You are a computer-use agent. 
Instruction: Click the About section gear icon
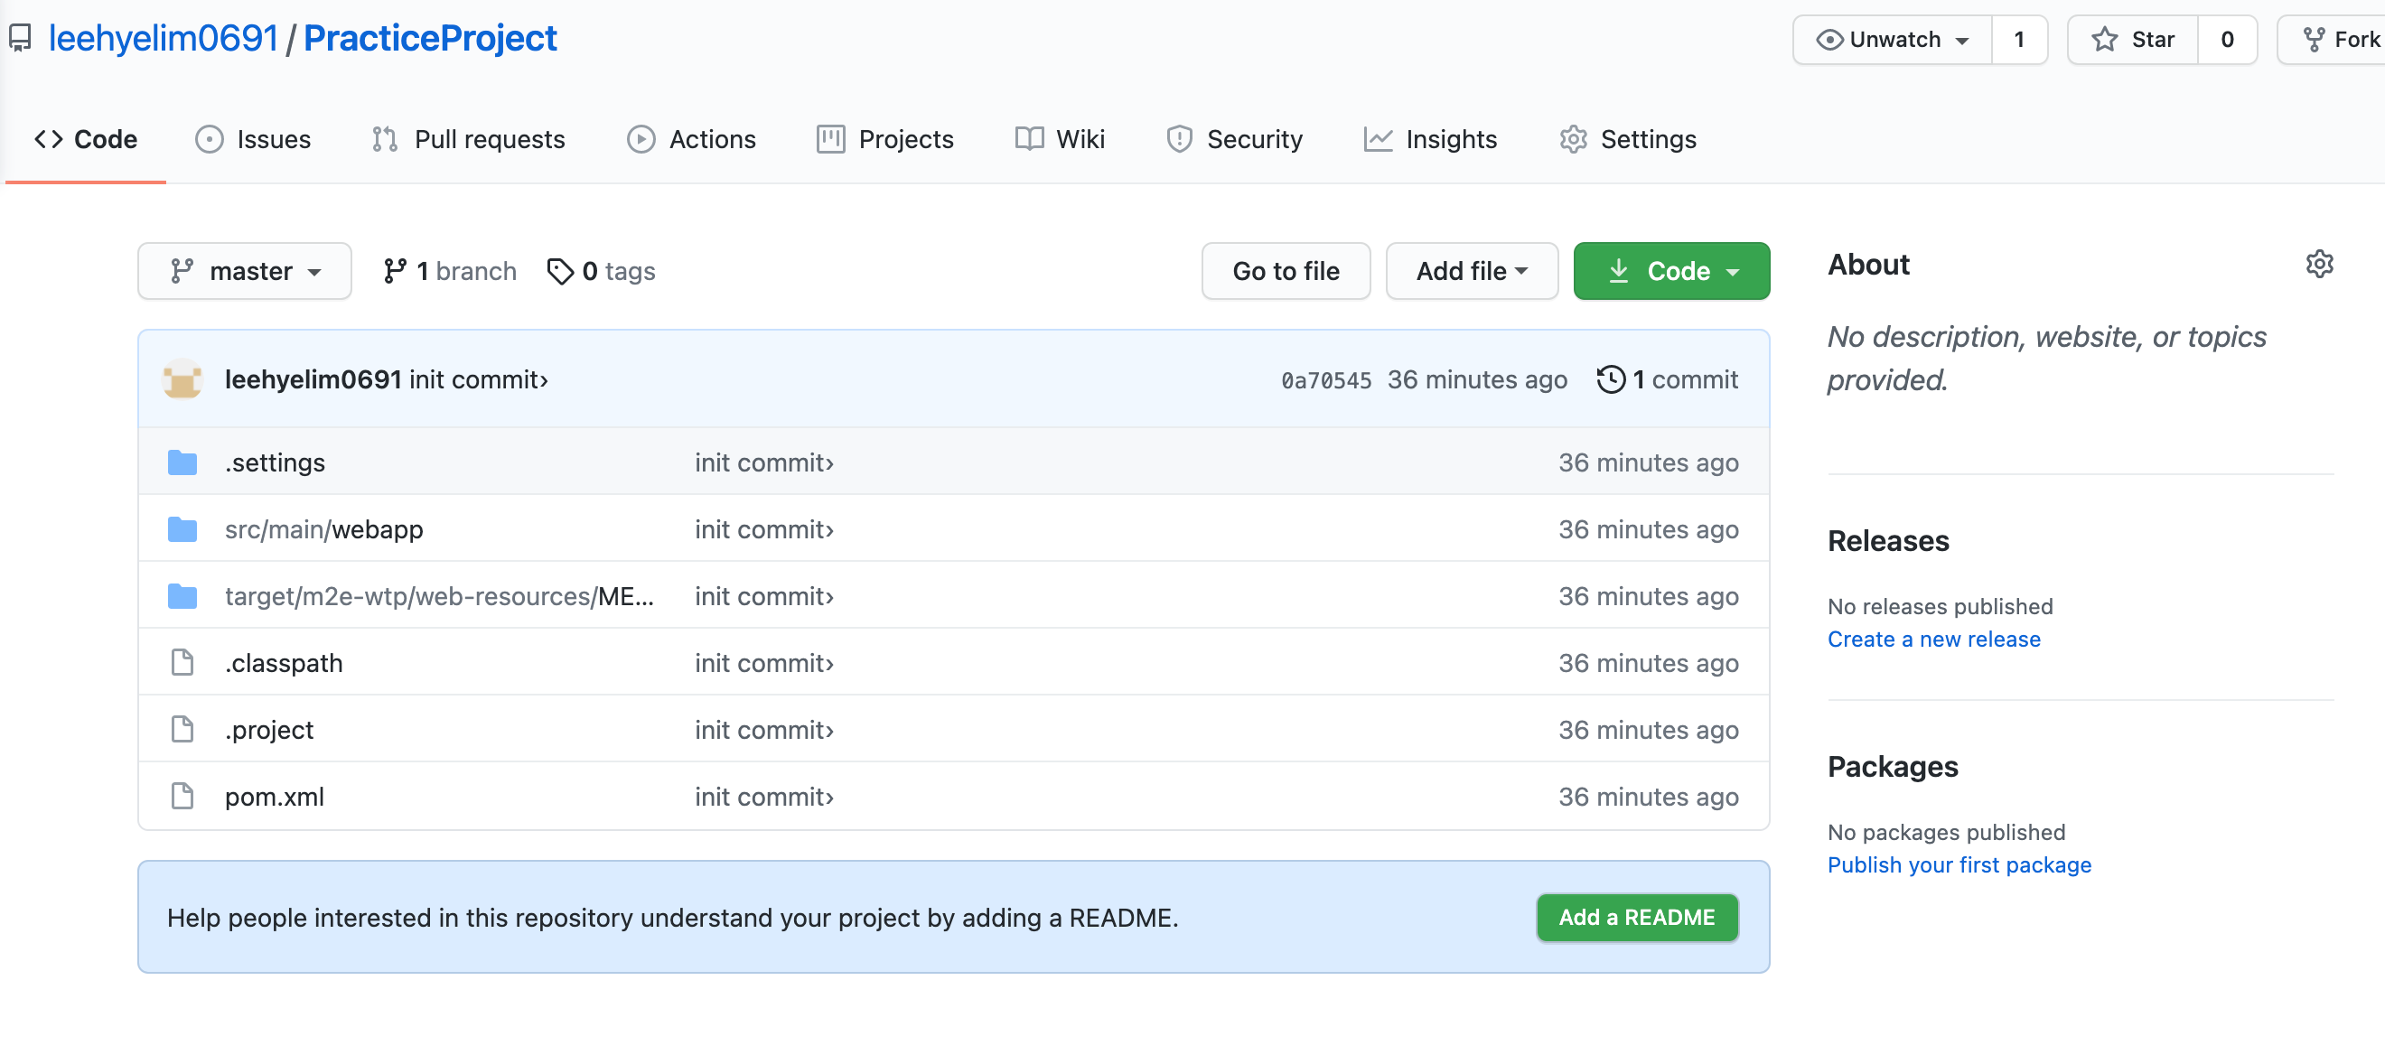[2318, 265]
